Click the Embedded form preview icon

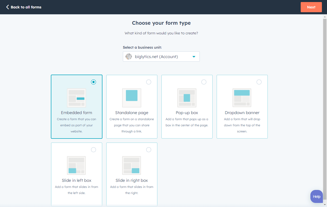(x=76, y=98)
